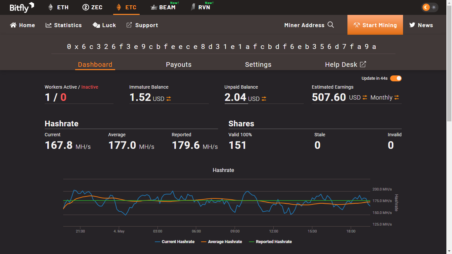Click the external-link icon beside Help Desk
This screenshot has width=452, height=254.
coord(363,64)
